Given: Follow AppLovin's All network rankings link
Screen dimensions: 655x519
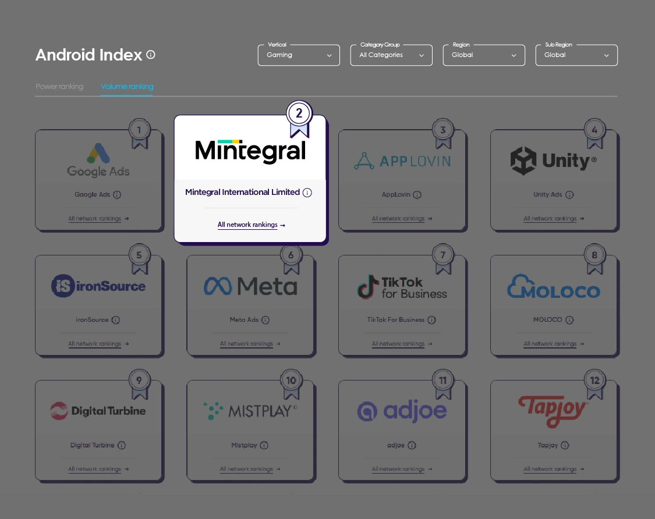Looking at the screenshot, I should tap(402, 218).
